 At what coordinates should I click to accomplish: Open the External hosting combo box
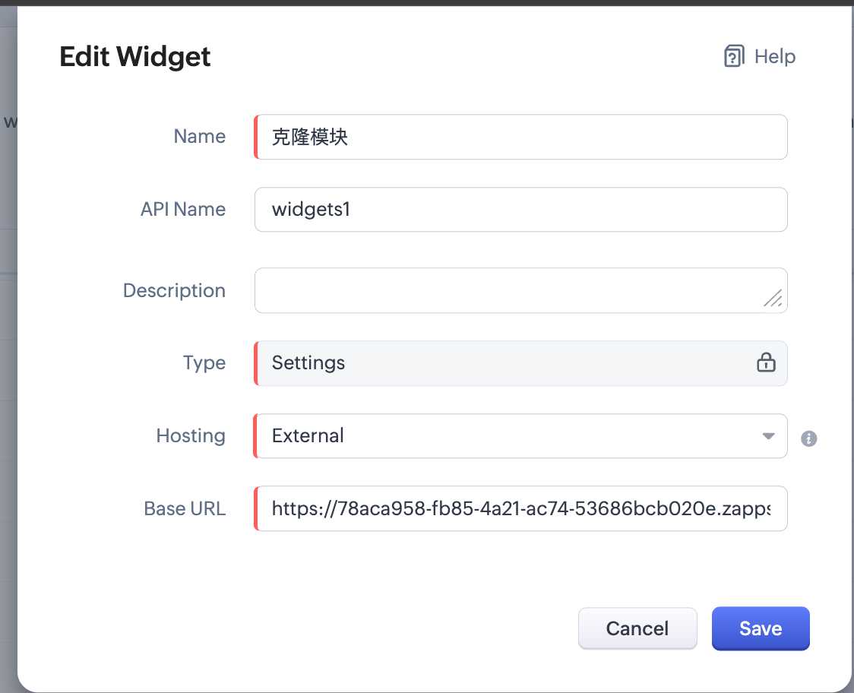(x=509, y=436)
